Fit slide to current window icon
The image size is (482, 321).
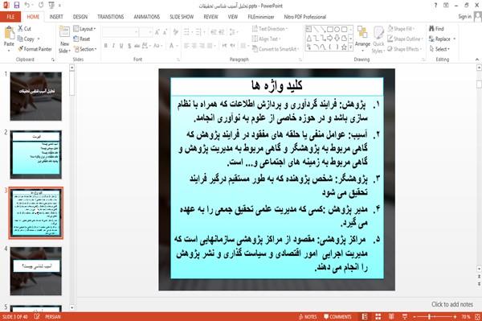(x=477, y=317)
